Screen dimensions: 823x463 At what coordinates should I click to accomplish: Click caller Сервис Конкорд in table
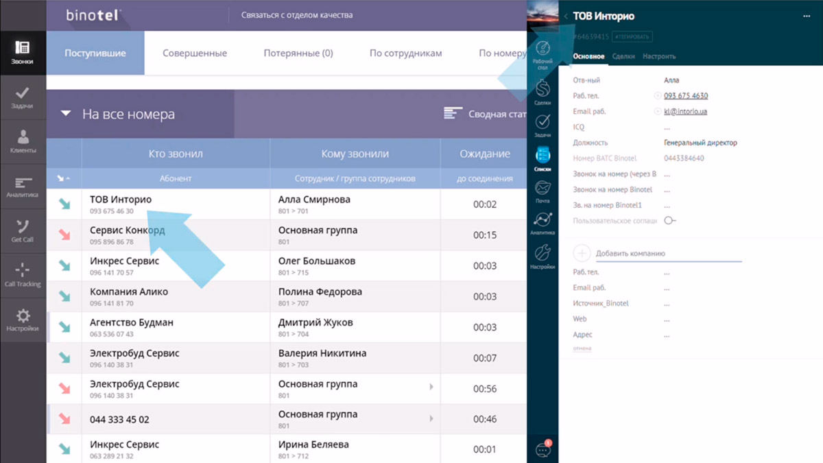pos(128,230)
